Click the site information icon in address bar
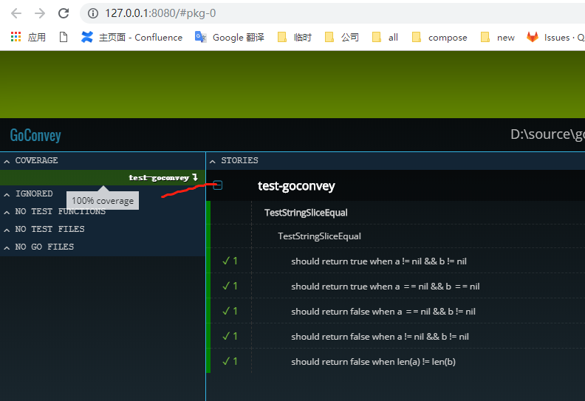585x401 pixels. coord(93,13)
